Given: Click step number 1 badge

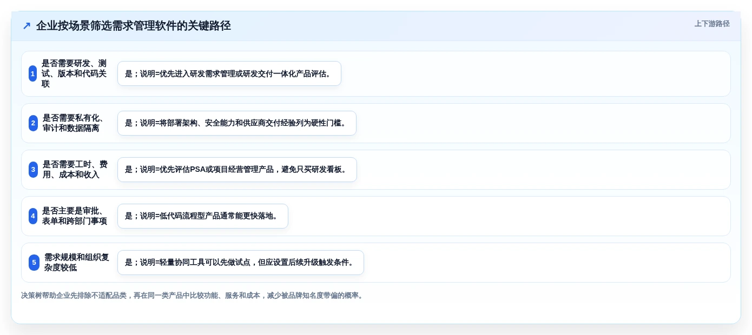Looking at the screenshot, I should coord(33,73).
